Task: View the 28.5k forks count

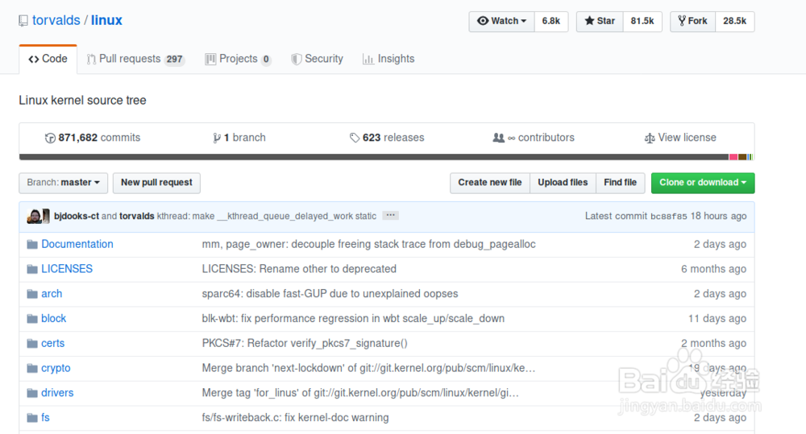Action: coord(734,21)
